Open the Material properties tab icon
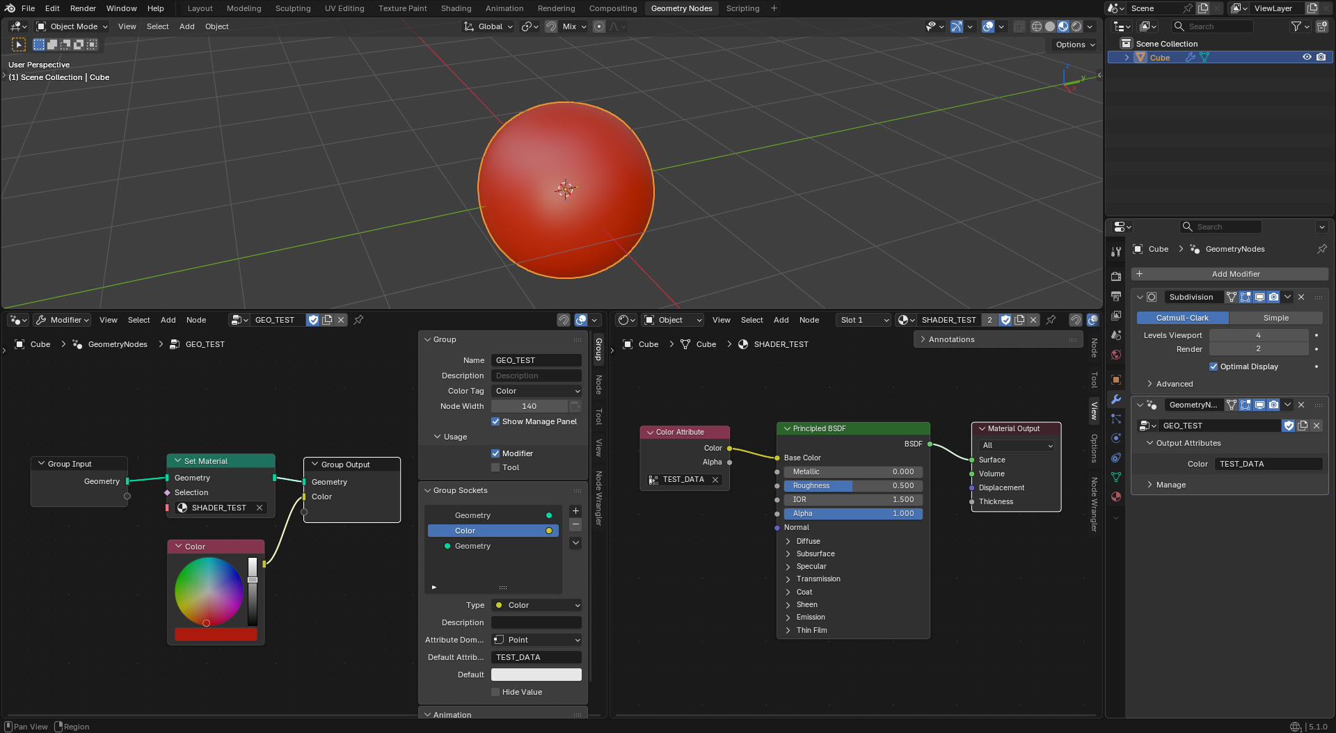This screenshot has height=733, width=1336. [1116, 497]
